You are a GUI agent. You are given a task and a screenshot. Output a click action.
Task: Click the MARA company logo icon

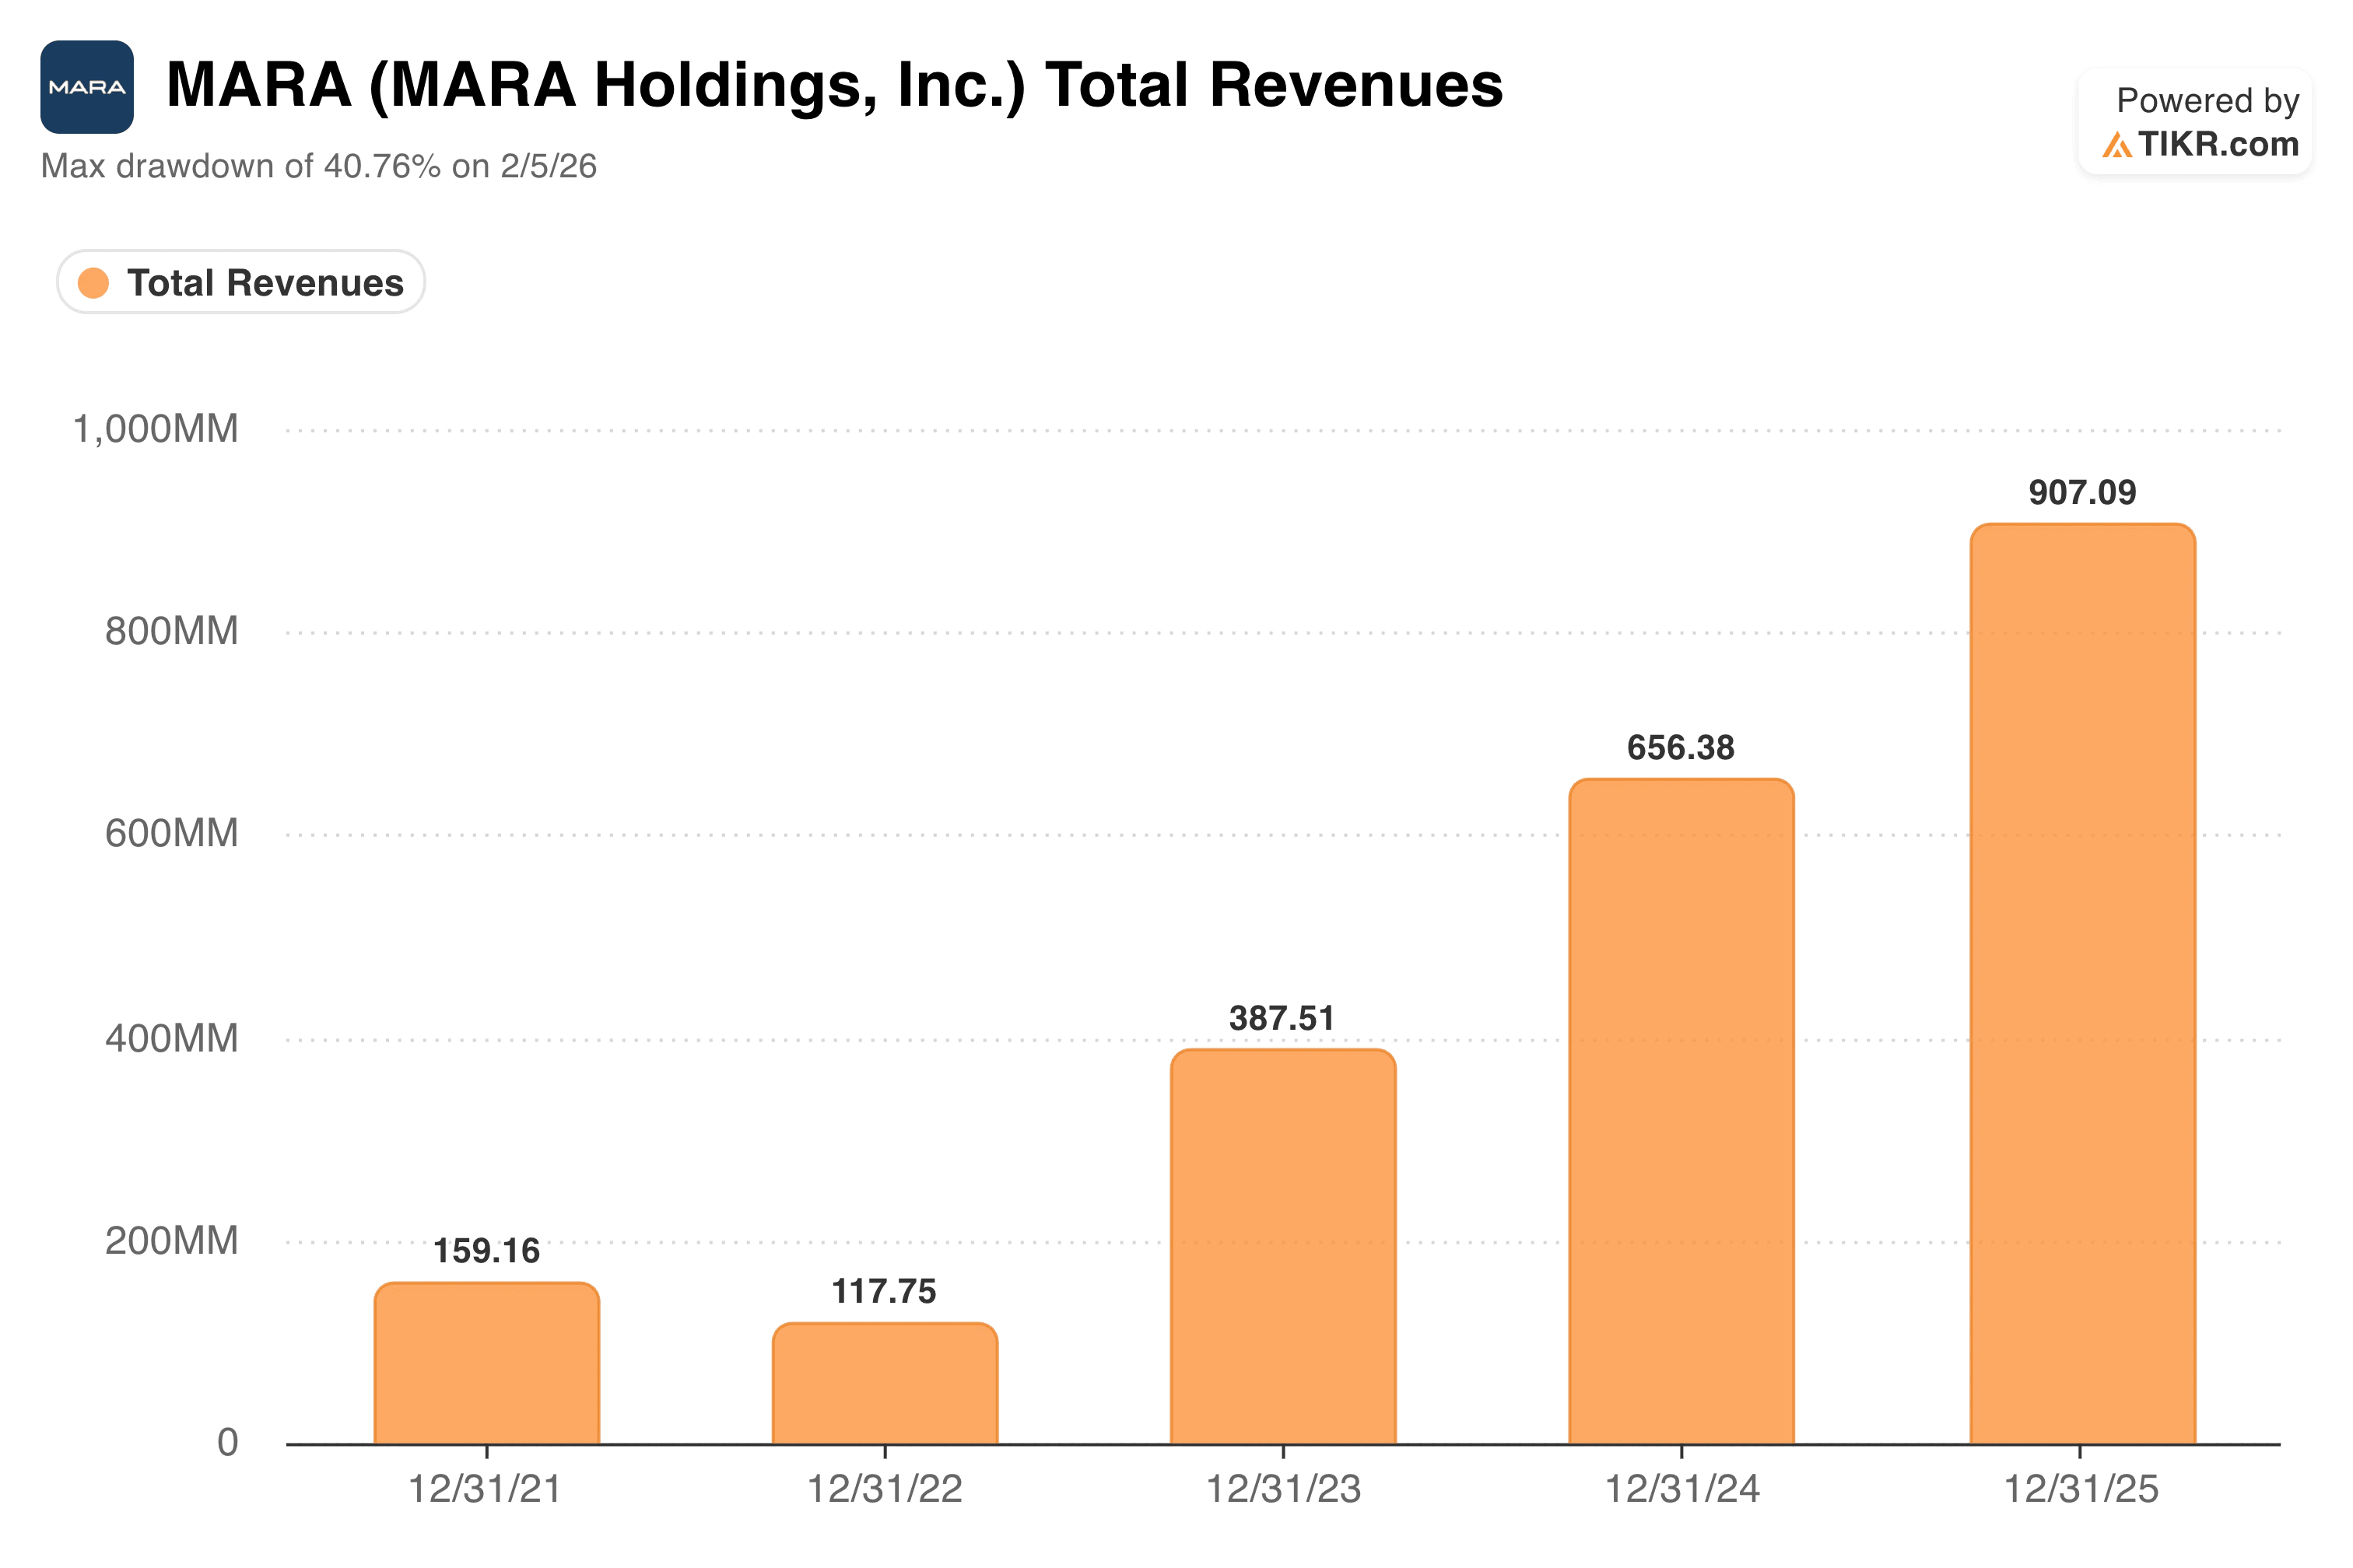pyautogui.click(x=87, y=87)
